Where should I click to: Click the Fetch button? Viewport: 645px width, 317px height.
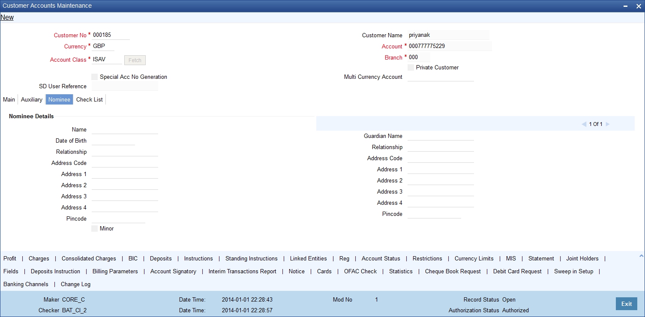tap(135, 60)
